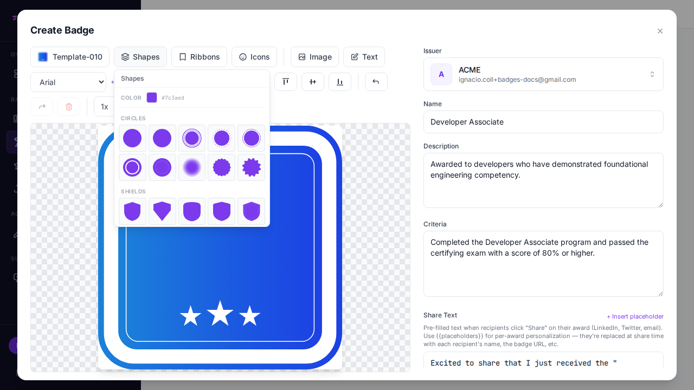Image resolution: width=694 pixels, height=390 pixels.
Task: Open the Icons menu
Action: click(x=254, y=57)
